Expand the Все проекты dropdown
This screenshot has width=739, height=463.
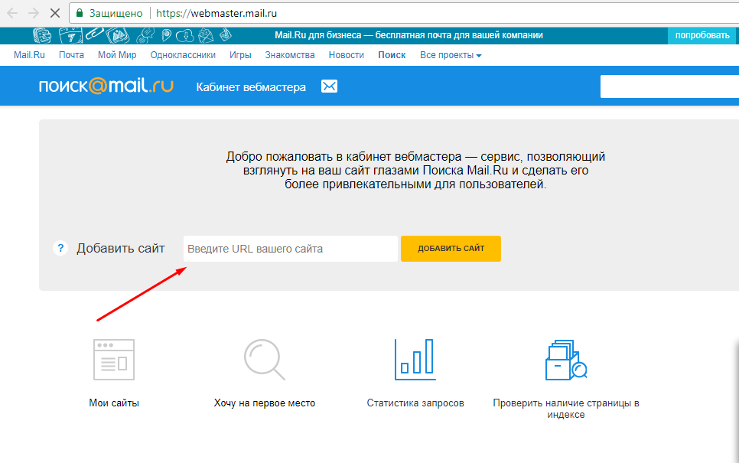(451, 55)
